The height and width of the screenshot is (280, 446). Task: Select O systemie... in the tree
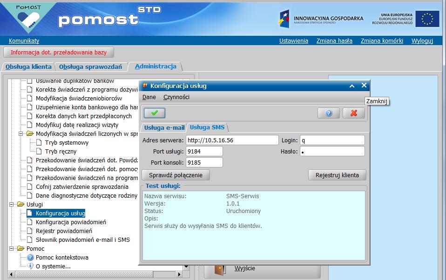pos(53,266)
